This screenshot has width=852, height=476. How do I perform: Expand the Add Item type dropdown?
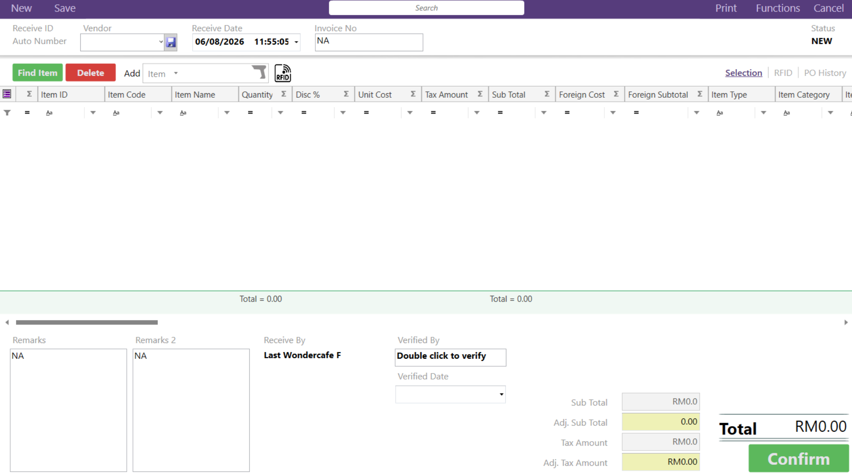tap(176, 73)
